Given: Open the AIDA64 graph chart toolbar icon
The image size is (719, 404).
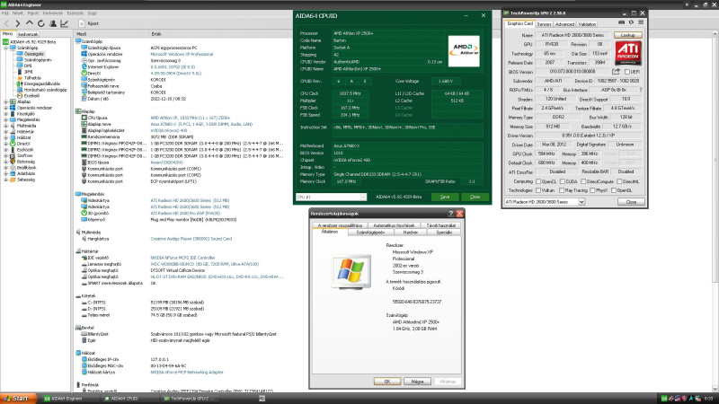Looking at the screenshot, I should point(64,23).
